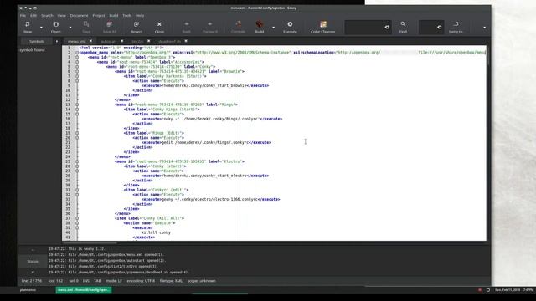Click the pipemenus workspace label in panel
Screen dimensions: 536x301
(x=28, y=290)
